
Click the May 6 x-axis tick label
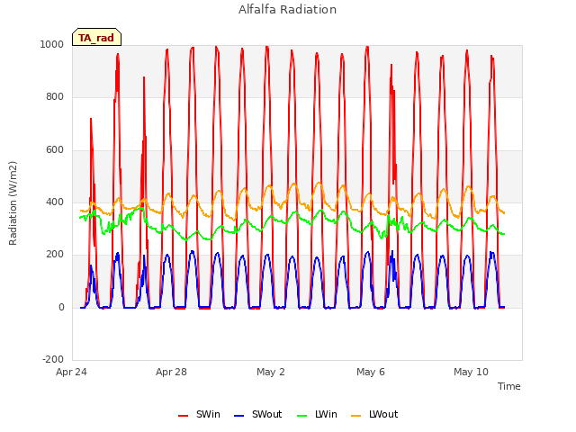[371, 372]
